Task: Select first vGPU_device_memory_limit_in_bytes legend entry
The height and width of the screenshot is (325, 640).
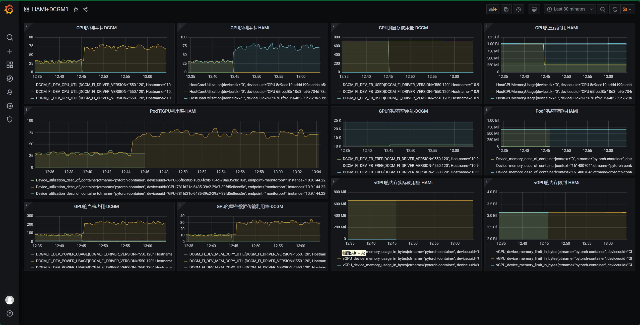Action: click(x=564, y=252)
